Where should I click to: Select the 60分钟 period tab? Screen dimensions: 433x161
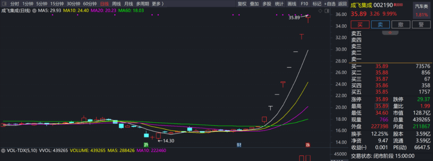pos(90,4)
